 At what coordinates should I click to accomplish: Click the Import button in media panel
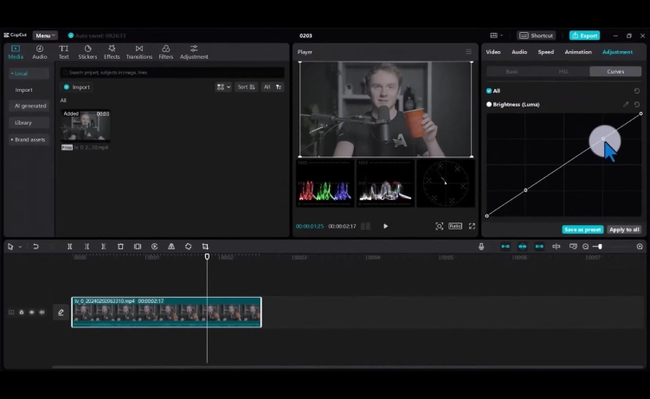click(77, 87)
